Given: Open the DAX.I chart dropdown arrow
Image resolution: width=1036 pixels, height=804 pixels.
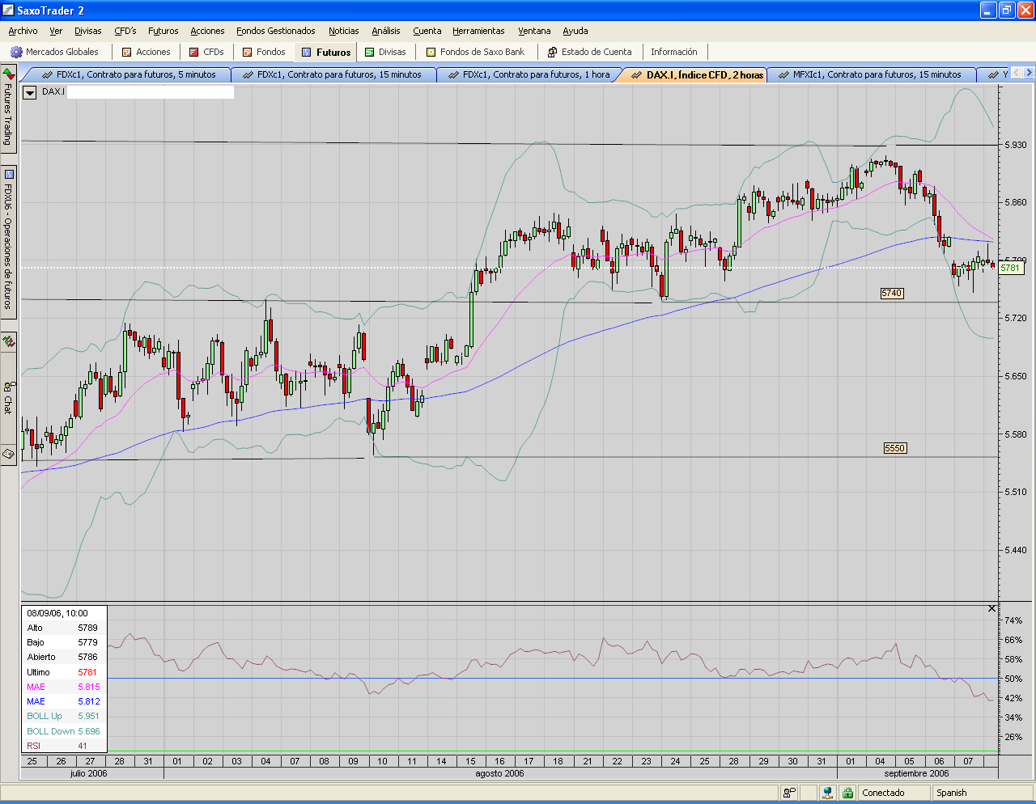Looking at the screenshot, I should 30,92.
